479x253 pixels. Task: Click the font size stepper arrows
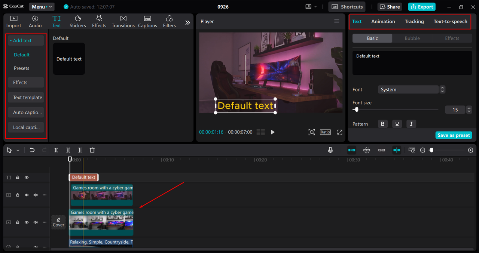coord(469,109)
